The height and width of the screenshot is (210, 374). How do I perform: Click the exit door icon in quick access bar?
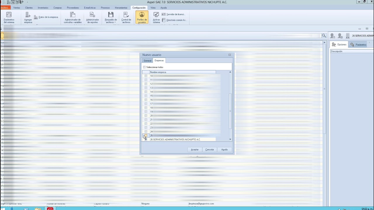click(x=21, y=2)
